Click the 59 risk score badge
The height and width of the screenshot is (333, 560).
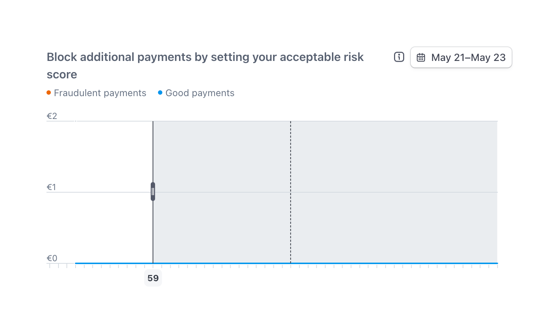153,278
